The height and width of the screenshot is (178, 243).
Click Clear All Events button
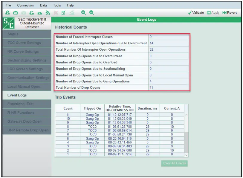(174, 163)
